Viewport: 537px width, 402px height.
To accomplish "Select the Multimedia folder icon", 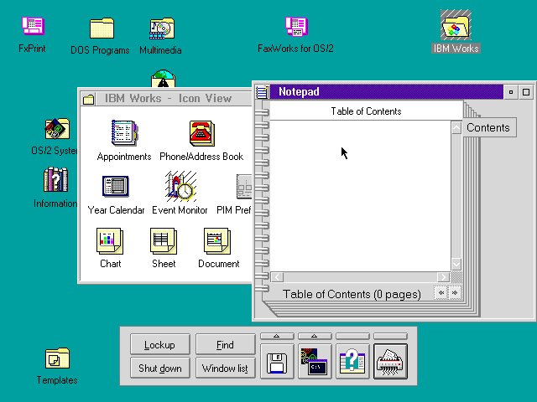I will (x=162, y=28).
